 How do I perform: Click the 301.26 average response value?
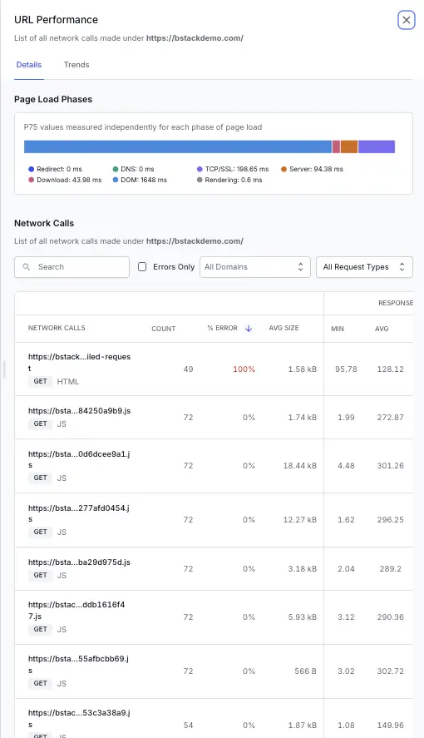[x=390, y=465]
